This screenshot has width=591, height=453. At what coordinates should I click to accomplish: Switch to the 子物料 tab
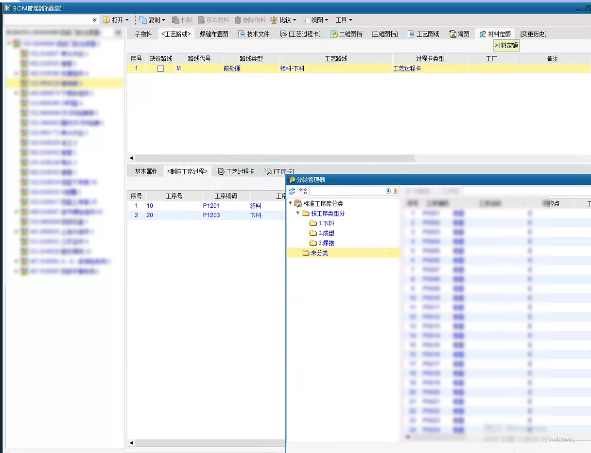pyautogui.click(x=143, y=34)
